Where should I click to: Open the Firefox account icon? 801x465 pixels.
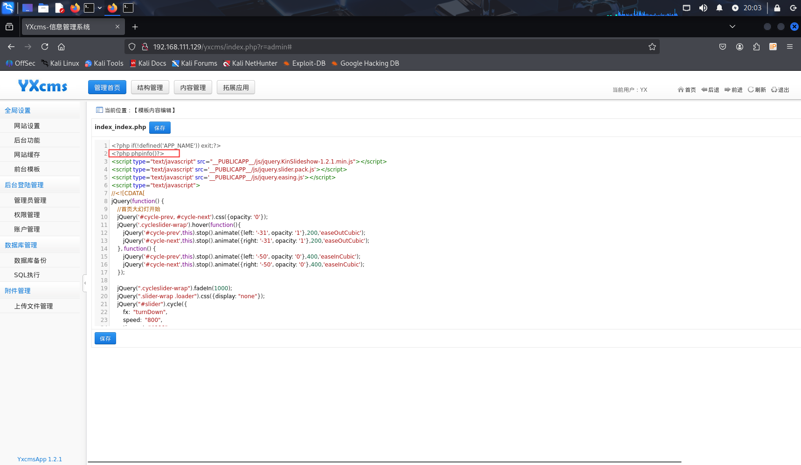[x=739, y=47]
